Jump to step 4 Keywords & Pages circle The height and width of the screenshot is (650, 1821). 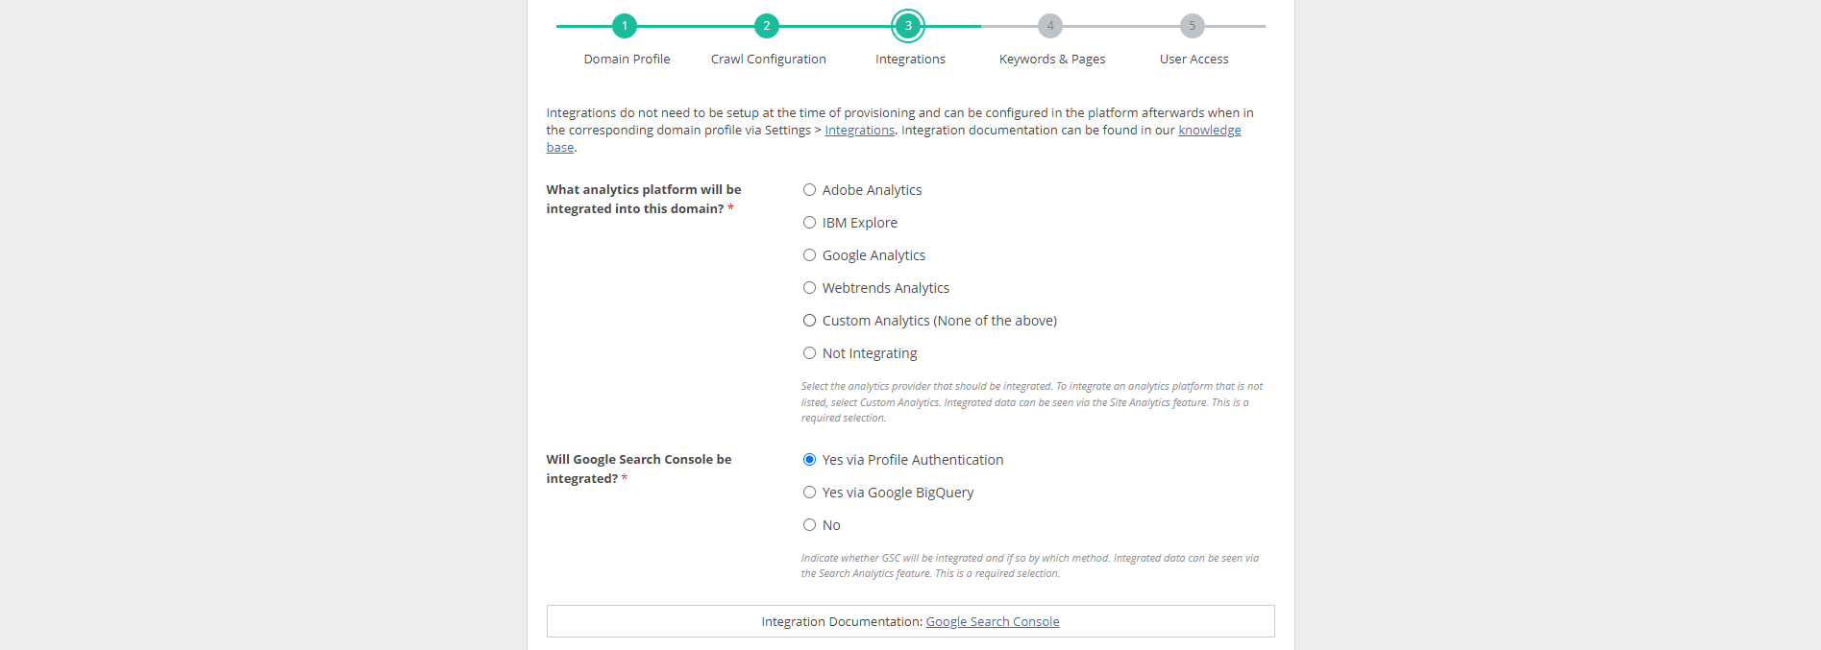click(1050, 26)
